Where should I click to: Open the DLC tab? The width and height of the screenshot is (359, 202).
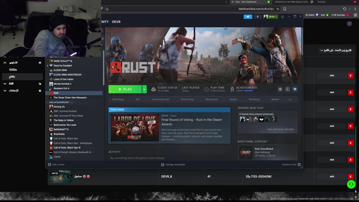click(x=138, y=99)
